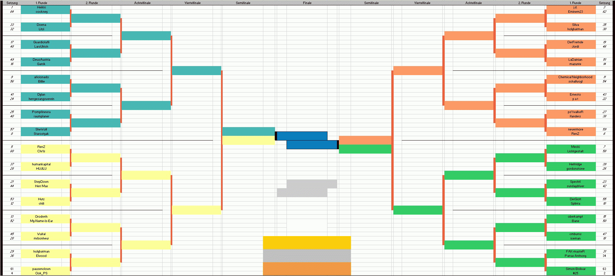Viewport: 615px width, 276px height.
Task: Click the 'Herr Max' name
Action: tap(45, 186)
